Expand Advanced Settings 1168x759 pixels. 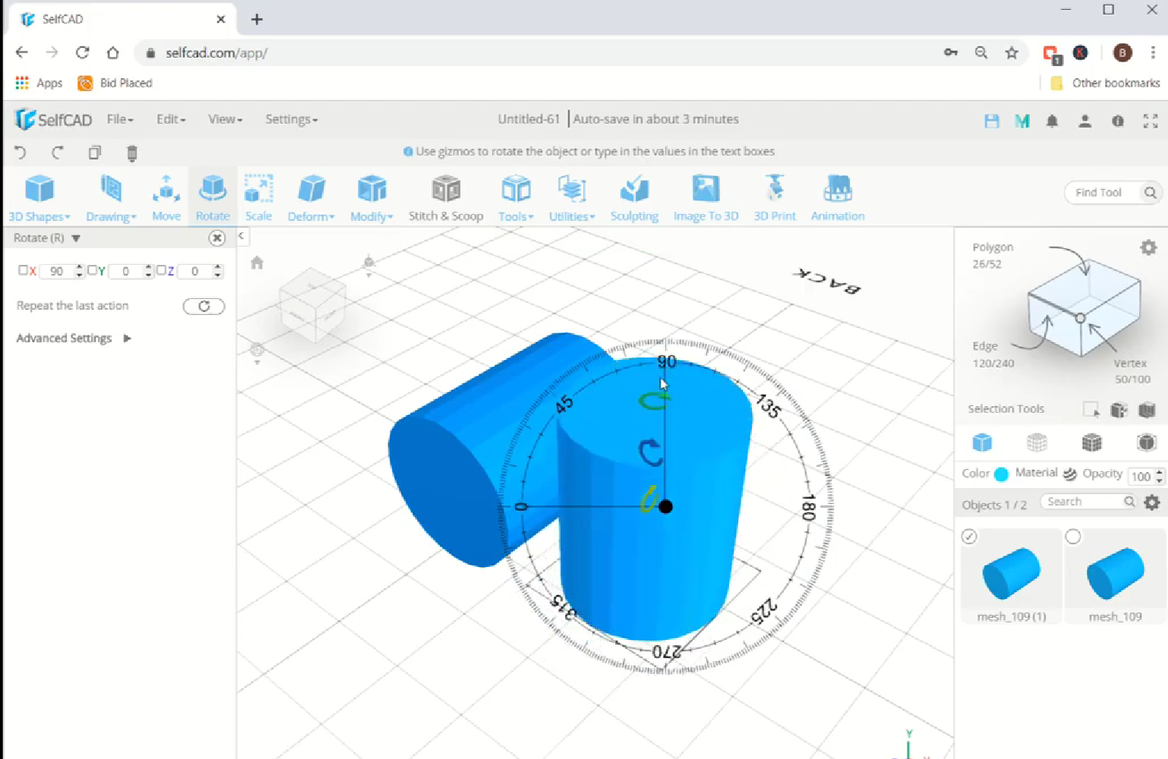74,339
